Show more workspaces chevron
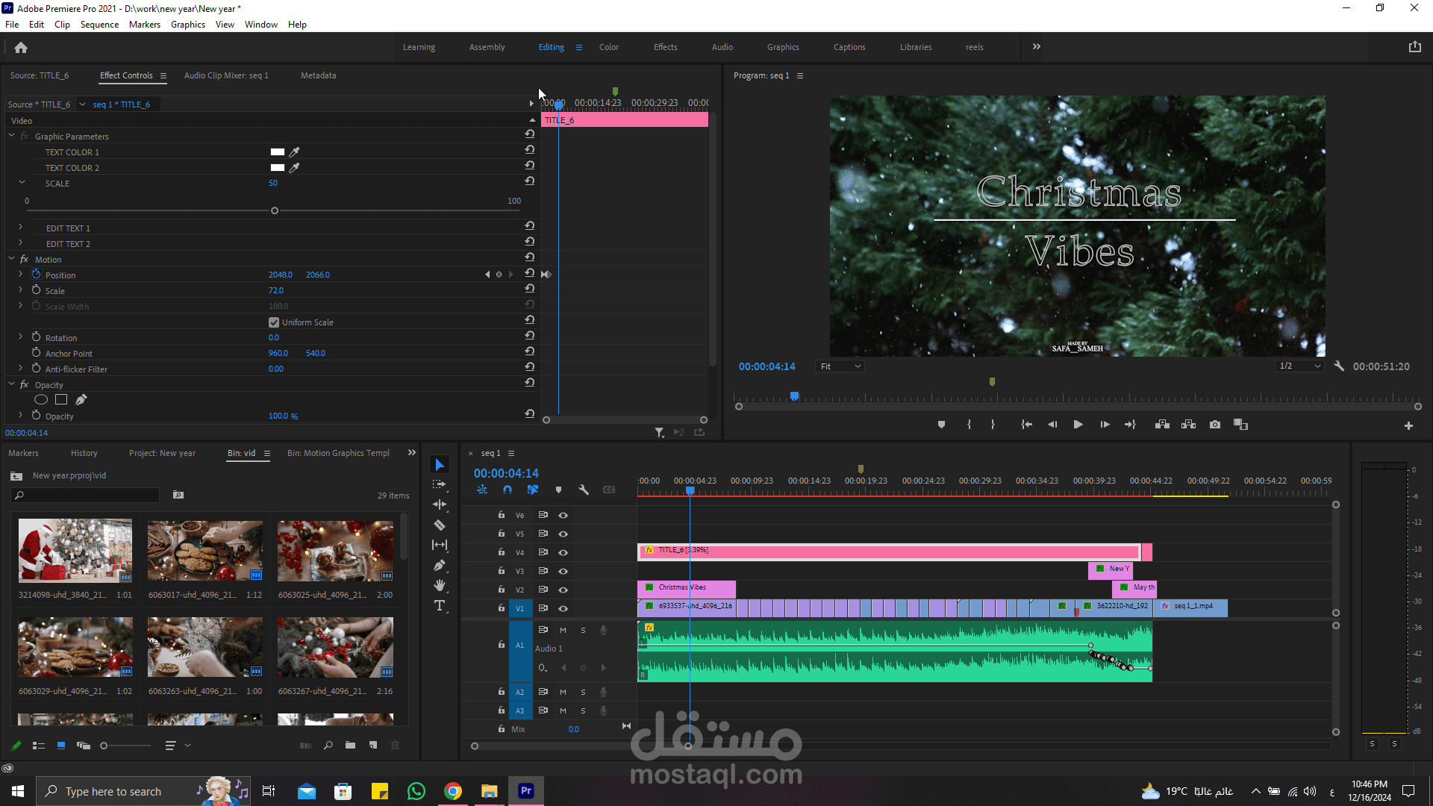Image resolution: width=1433 pixels, height=806 pixels. pos(1036,46)
